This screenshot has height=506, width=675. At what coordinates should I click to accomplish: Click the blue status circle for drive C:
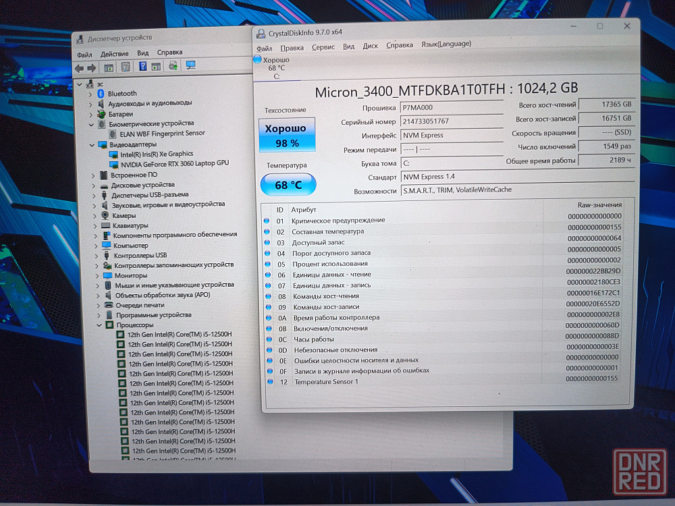(257, 59)
